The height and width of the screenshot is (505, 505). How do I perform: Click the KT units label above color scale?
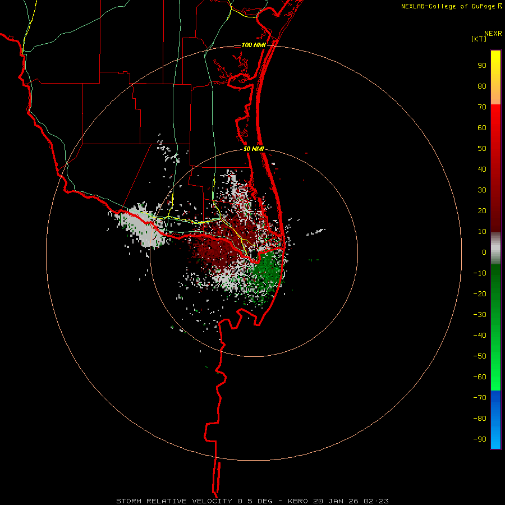pos(479,39)
